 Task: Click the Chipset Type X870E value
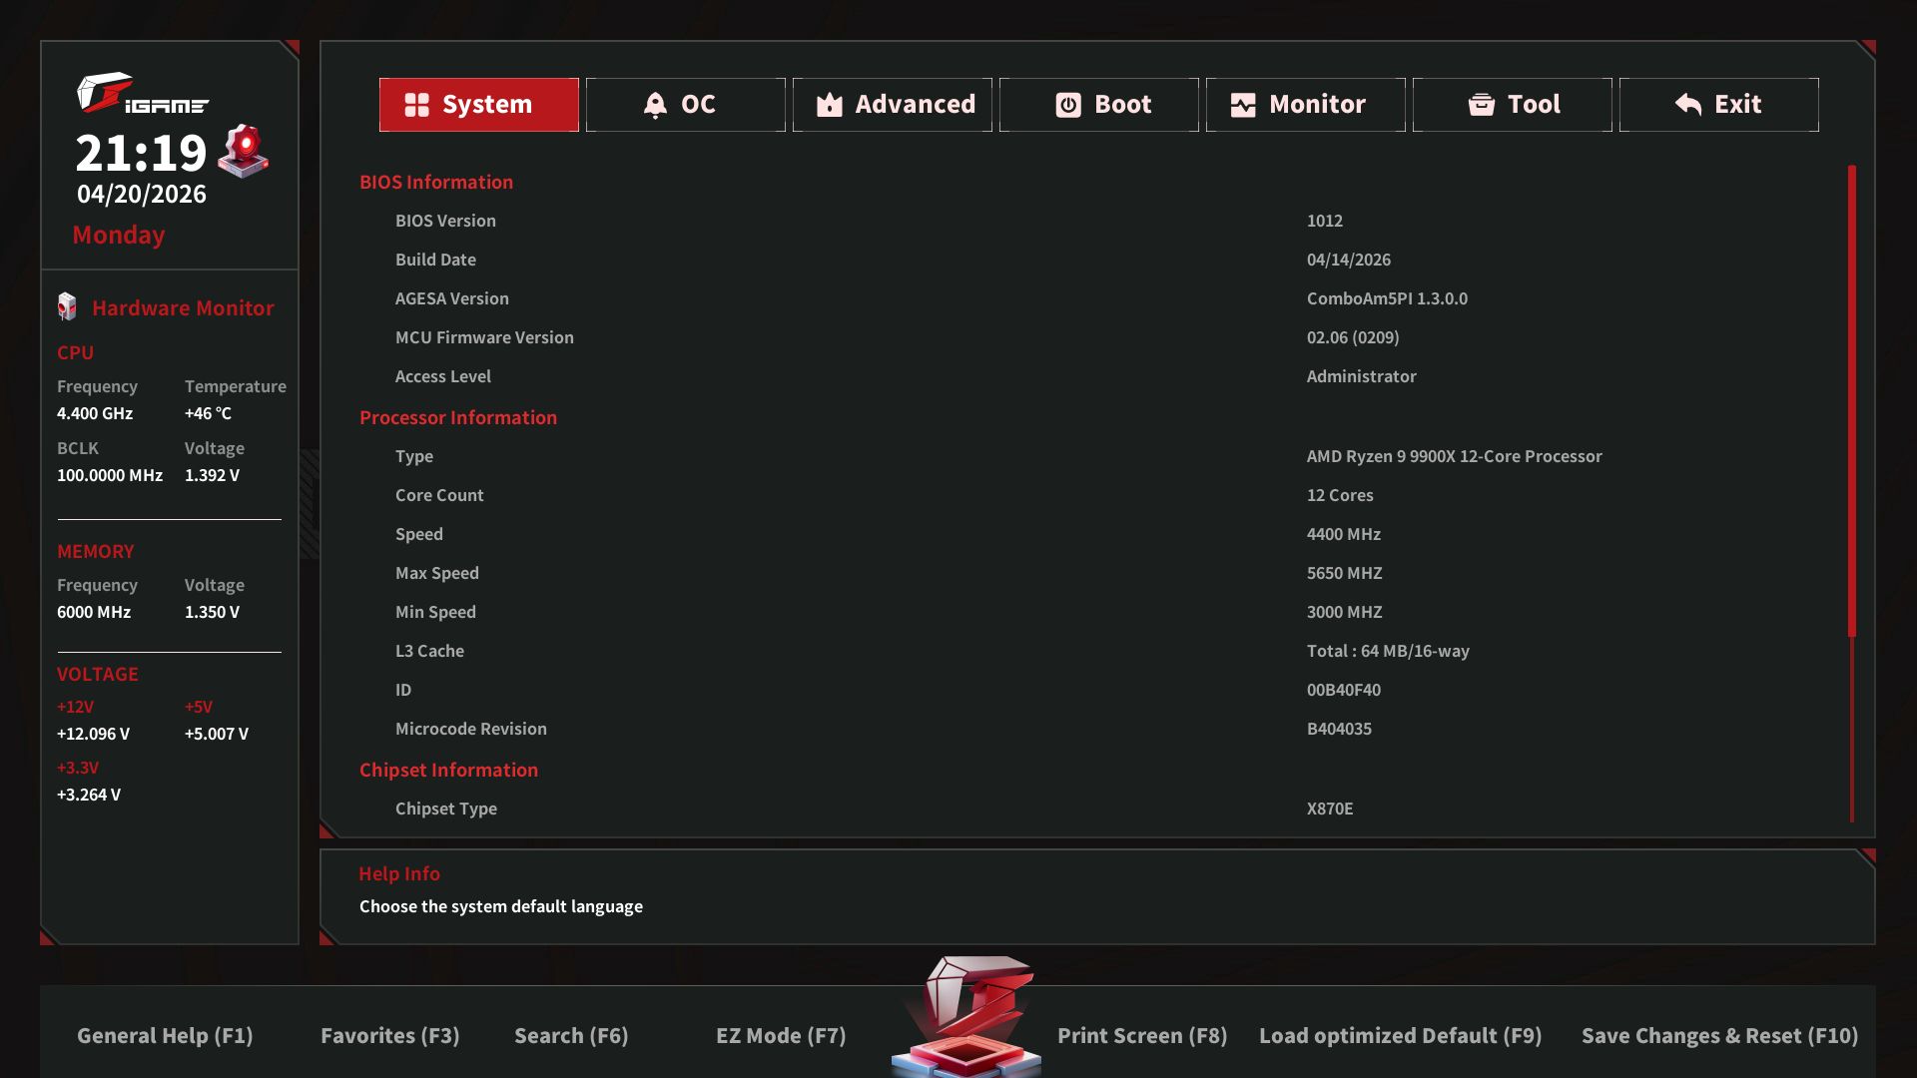point(1330,808)
